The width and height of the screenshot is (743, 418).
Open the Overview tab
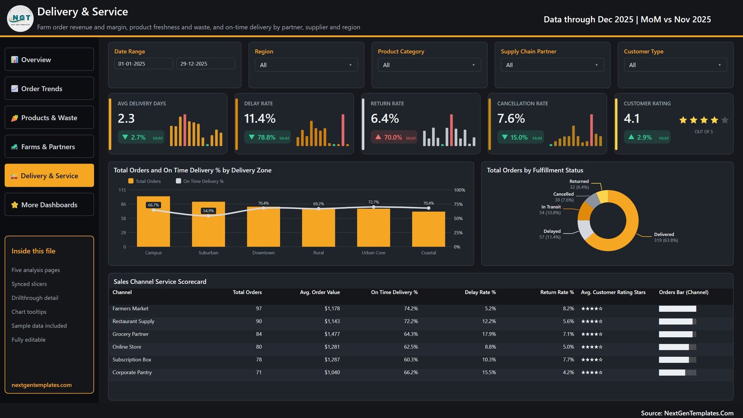[49, 59]
